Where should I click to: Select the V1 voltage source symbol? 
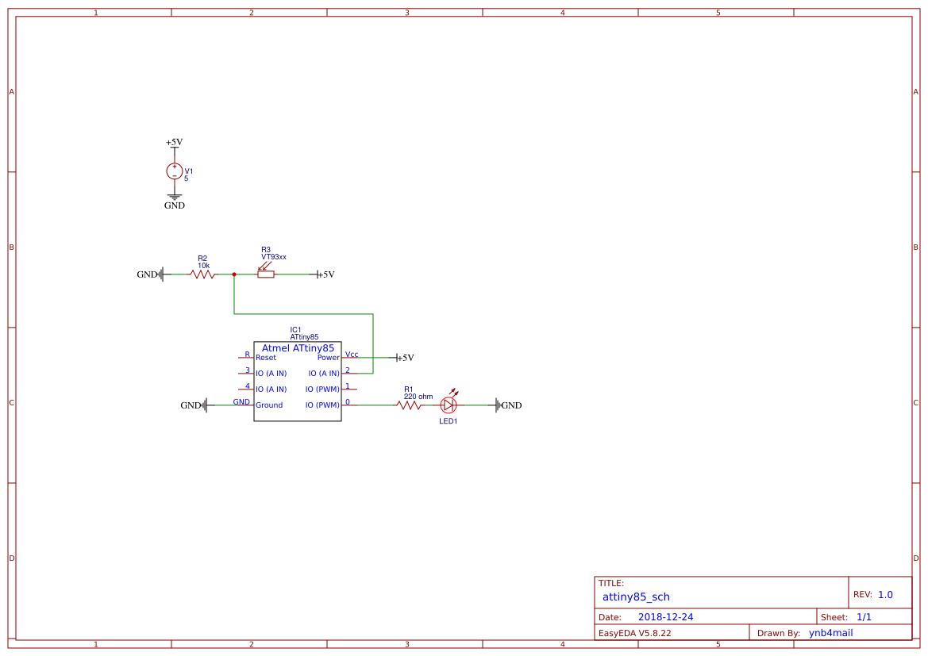[x=175, y=171]
